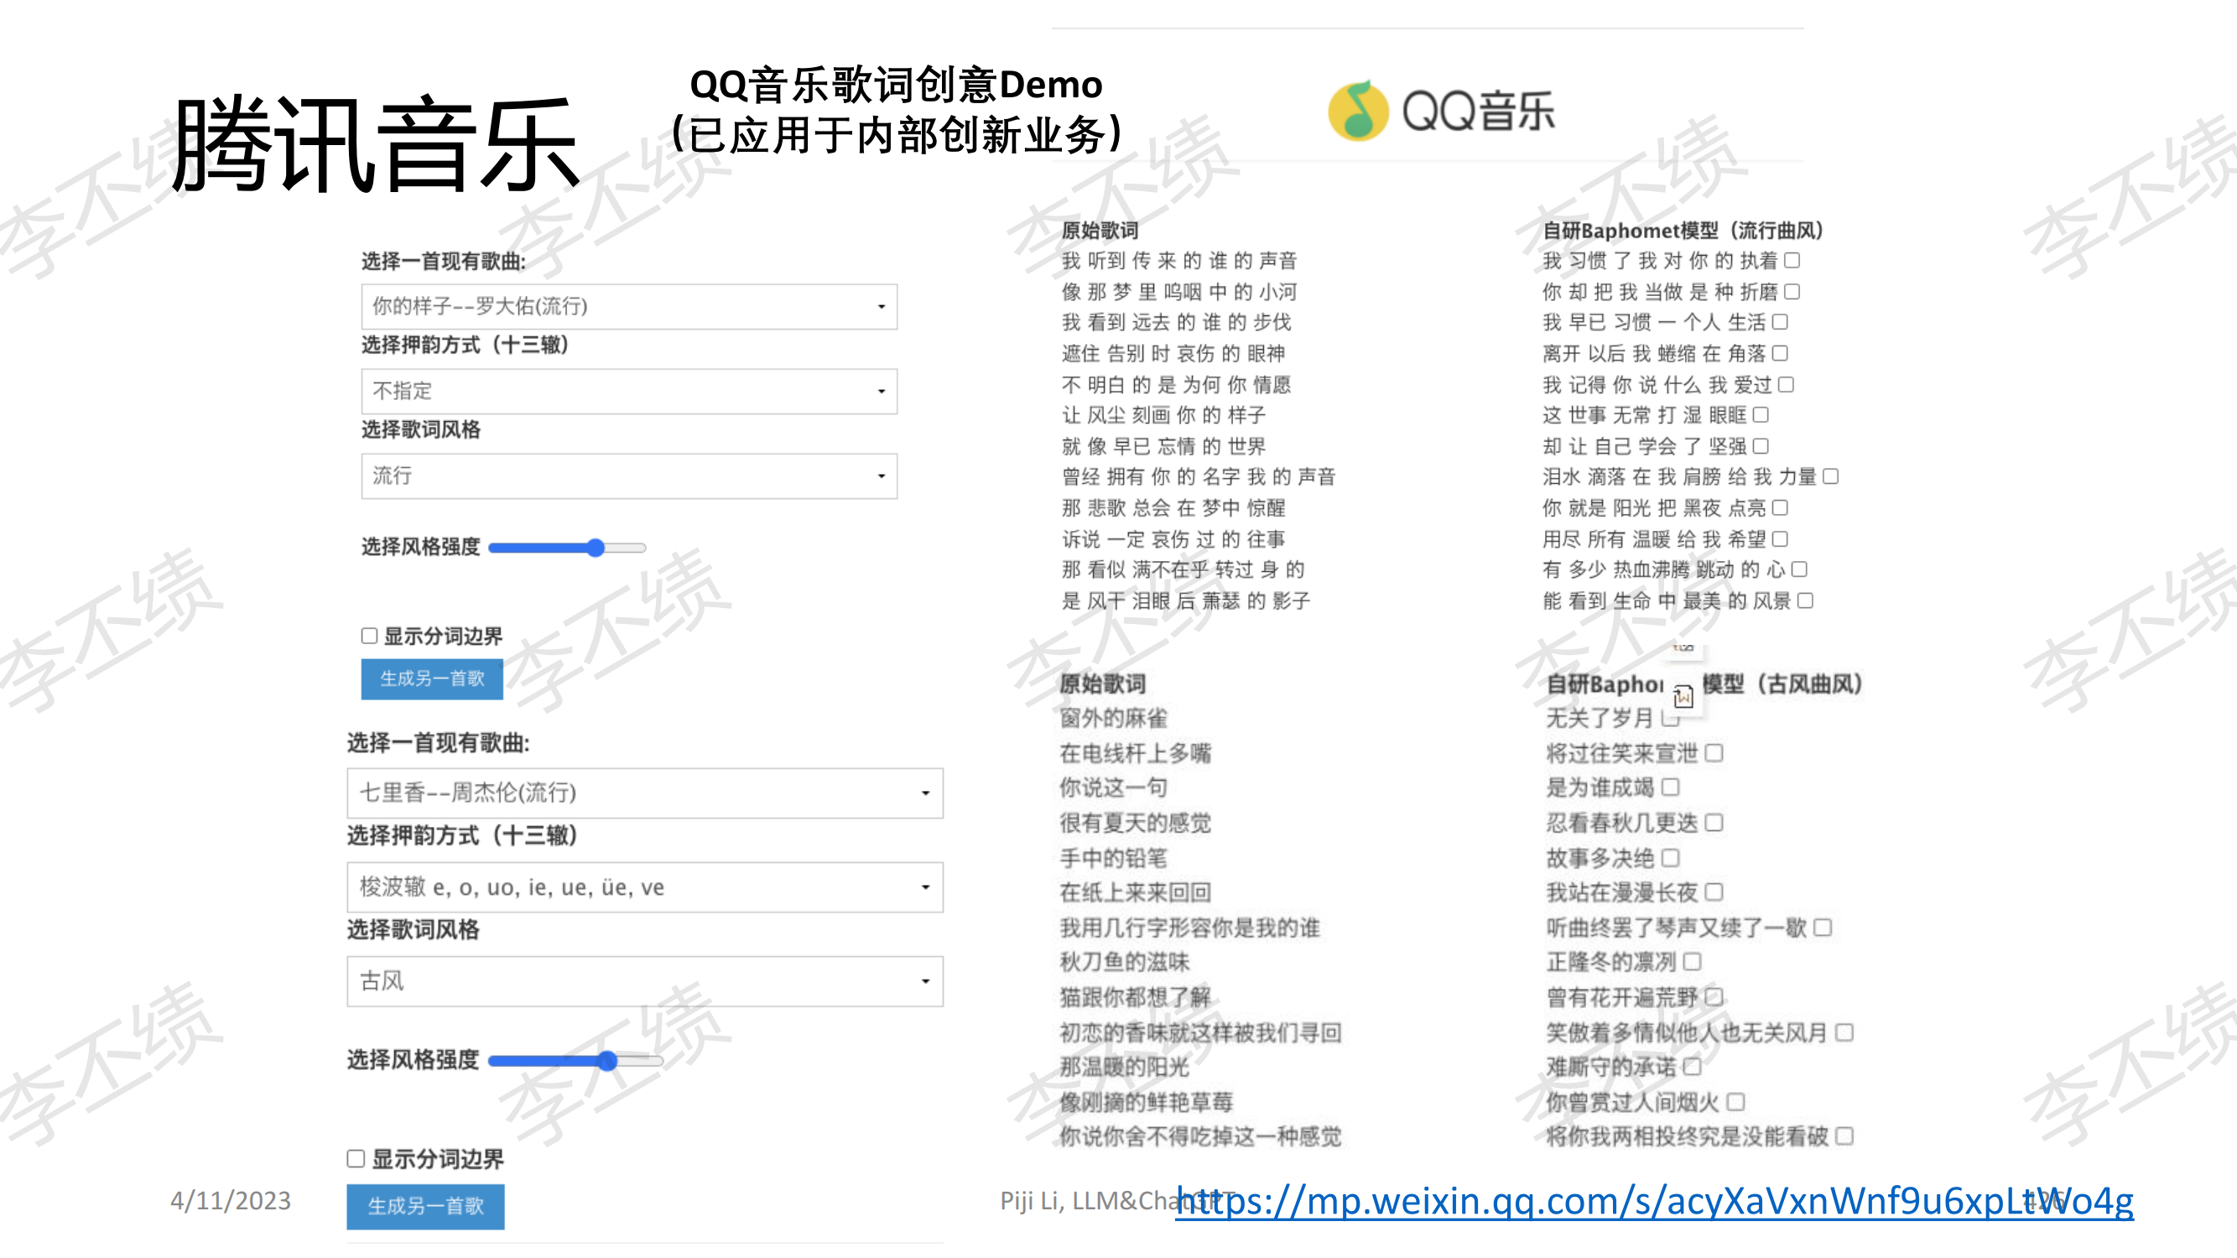Screen dimensions: 2237x1258
Task: Check the box after 我 习惯 了 我 对 你 的 执着
Action: 1792,261
